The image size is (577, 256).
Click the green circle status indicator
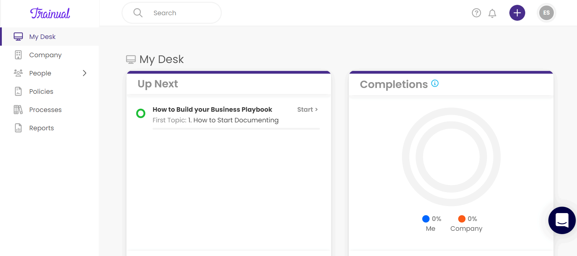[x=141, y=114]
